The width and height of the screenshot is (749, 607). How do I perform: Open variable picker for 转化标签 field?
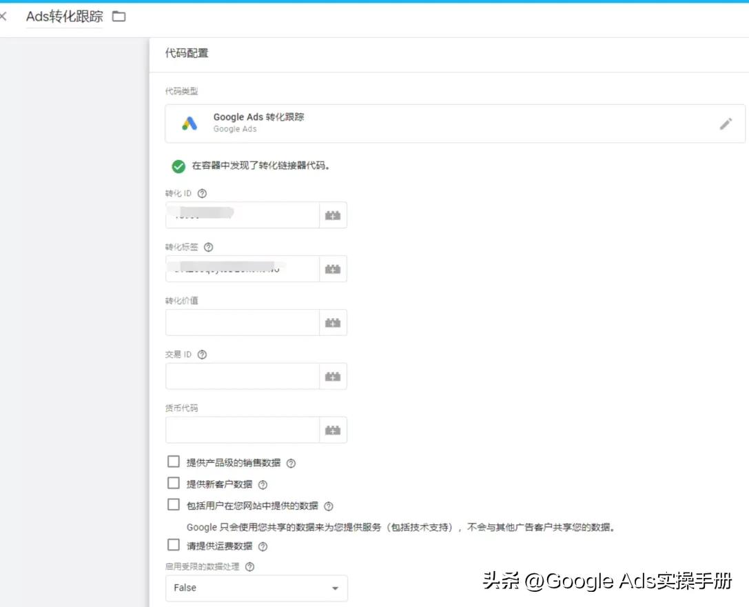click(x=334, y=268)
